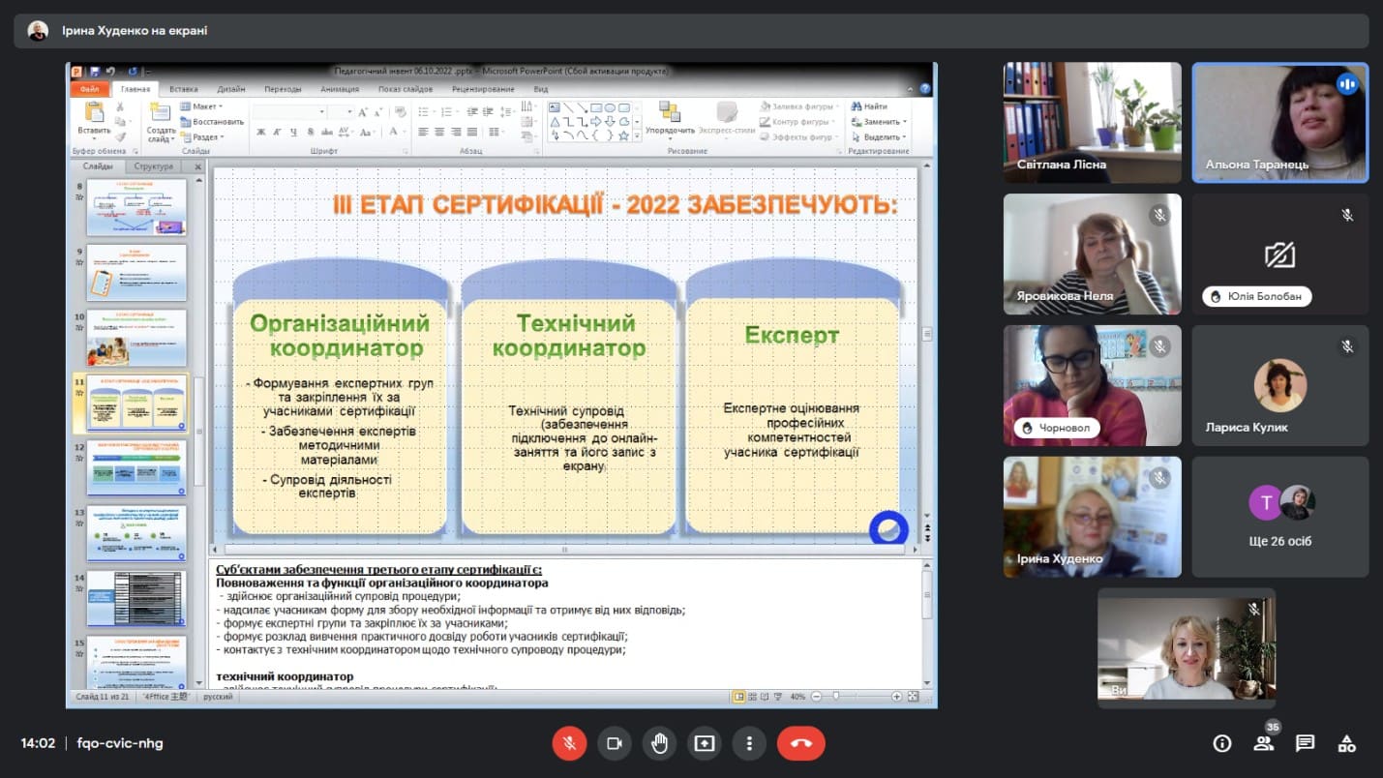Open the Упорядочить (Arrange) dropdown
This screenshot has width=1383, height=778.
pyautogui.click(x=671, y=119)
